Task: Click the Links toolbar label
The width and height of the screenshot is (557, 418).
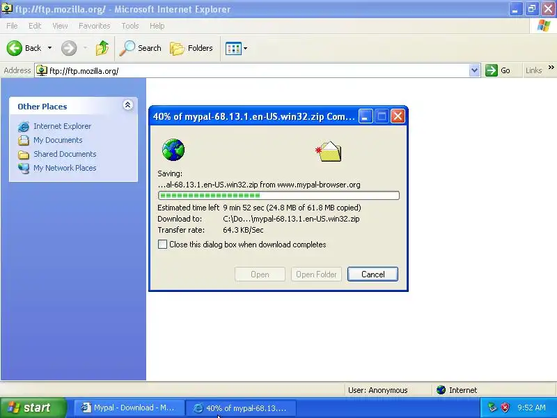Action: [533, 70]
